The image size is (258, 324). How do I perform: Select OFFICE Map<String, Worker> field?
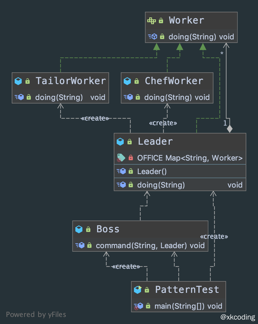point(190,158)
